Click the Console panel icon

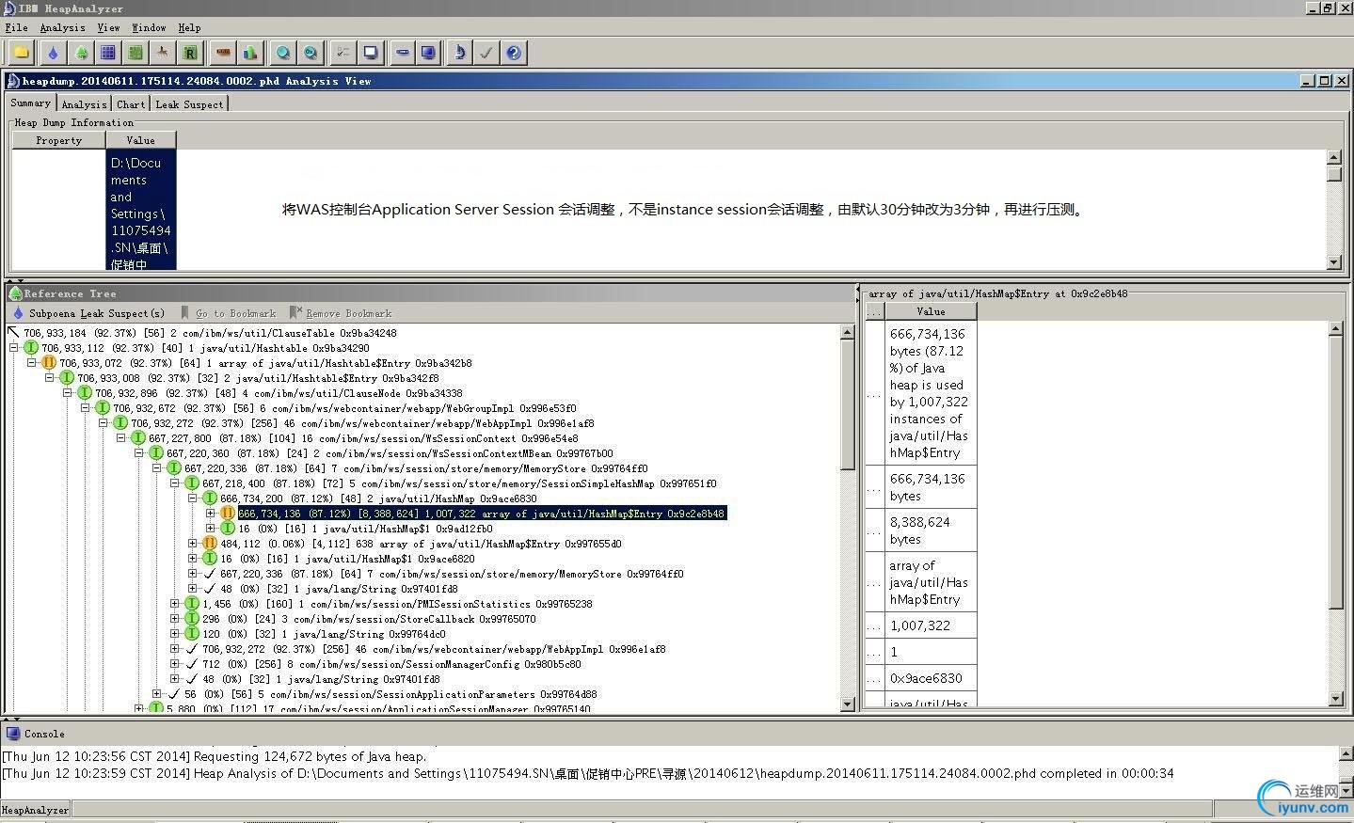tap(12, 734)
